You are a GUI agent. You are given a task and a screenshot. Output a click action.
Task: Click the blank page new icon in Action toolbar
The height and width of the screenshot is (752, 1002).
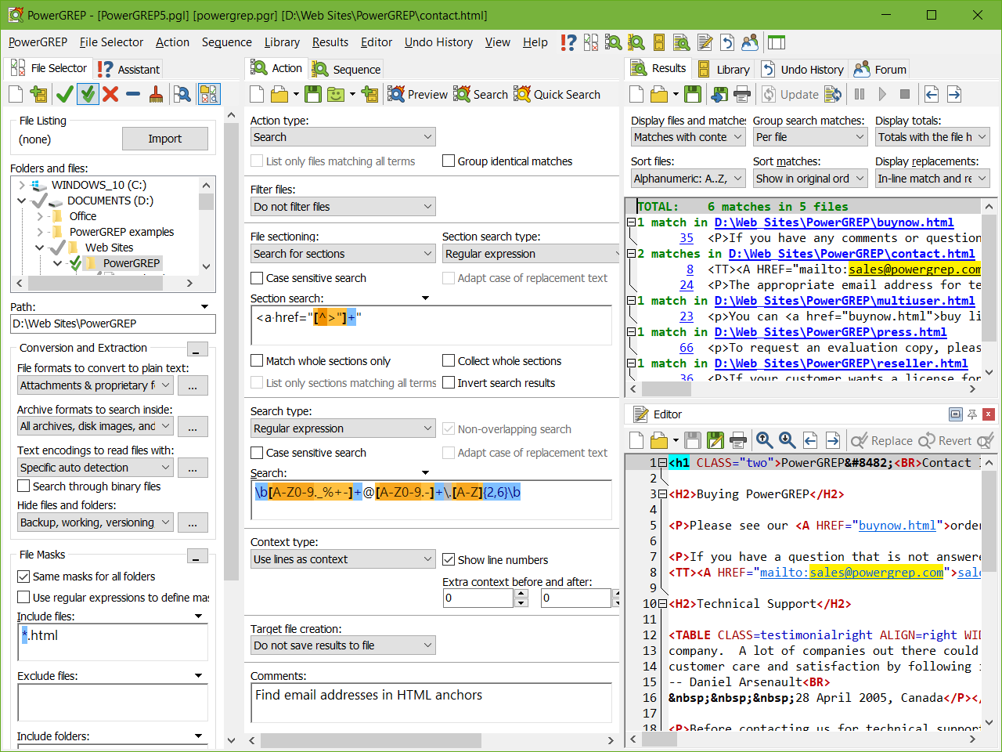click(257, 95)
